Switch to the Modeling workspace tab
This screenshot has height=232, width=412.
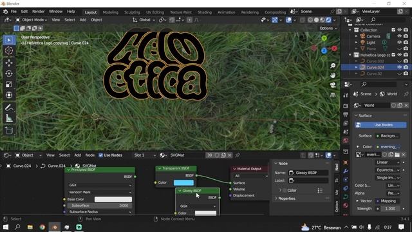click(x=110, y=12)
